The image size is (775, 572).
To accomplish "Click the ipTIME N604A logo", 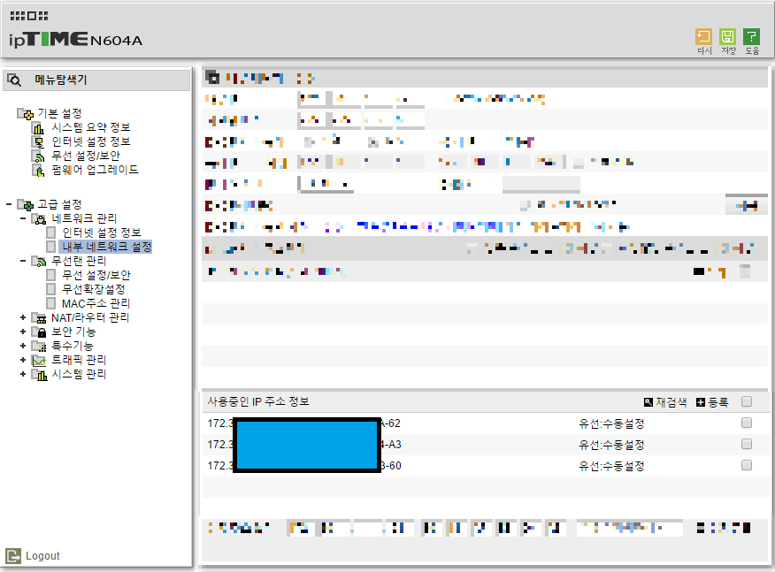I will (75, 39).
